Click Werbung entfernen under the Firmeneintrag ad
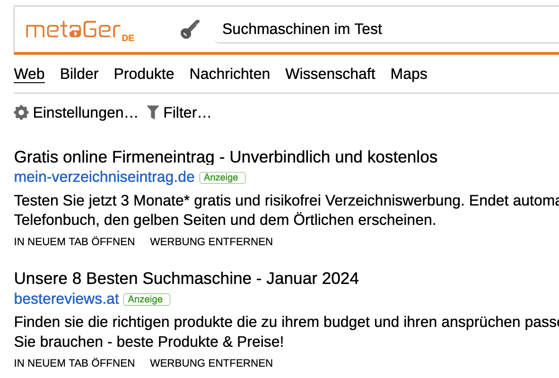Image resolution: width=559 pixels, height=378 pixels. click(211, 241)
